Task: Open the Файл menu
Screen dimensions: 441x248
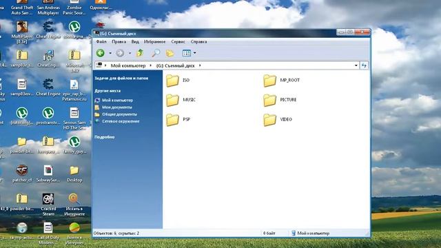Action: click(101, 41)
